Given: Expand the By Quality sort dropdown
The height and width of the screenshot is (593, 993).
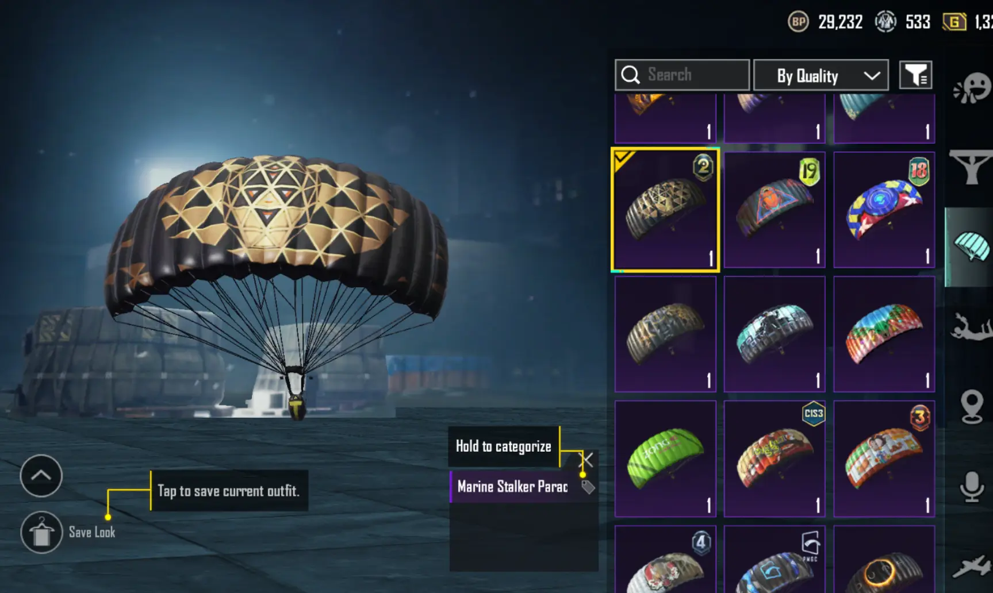Looking at the screenshot, I should [821, 75].
